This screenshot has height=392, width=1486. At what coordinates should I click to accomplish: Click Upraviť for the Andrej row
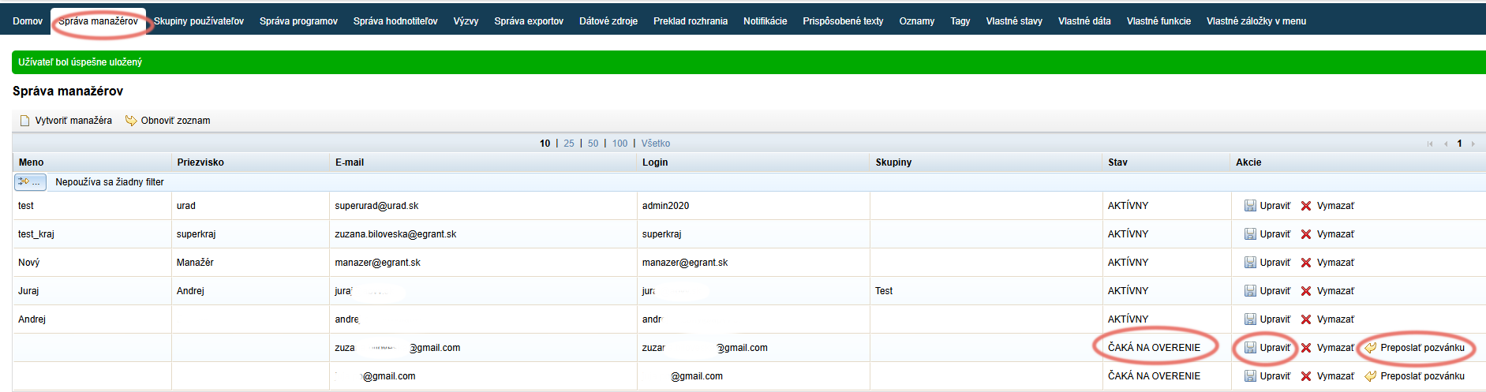(1275, 319)
